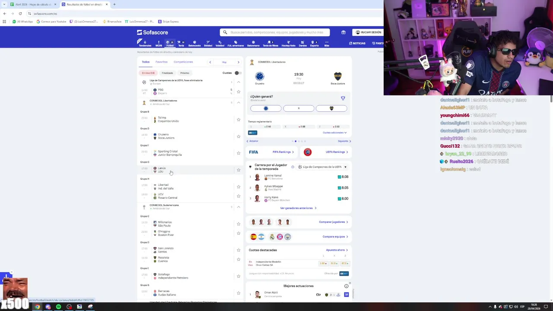Star the Sporting Cristal vs Junior Barranquilla match
This screenshot has height=311, width=553.
coord(238,153)
